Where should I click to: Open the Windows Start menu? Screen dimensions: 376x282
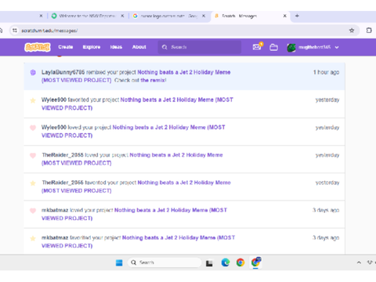pyautogui.click(x=119, y=262)
